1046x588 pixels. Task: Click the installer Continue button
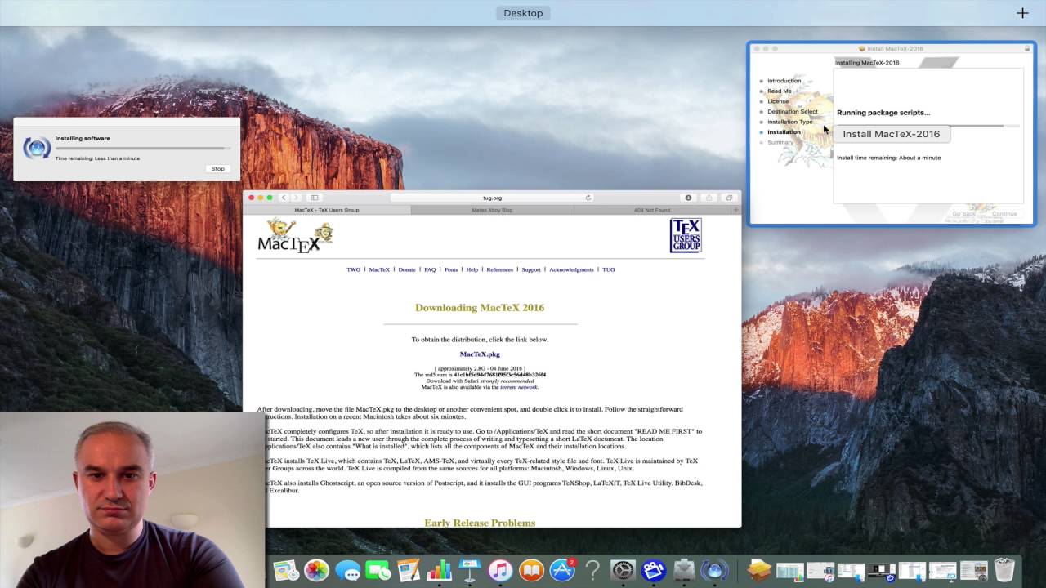point(1004,214)
